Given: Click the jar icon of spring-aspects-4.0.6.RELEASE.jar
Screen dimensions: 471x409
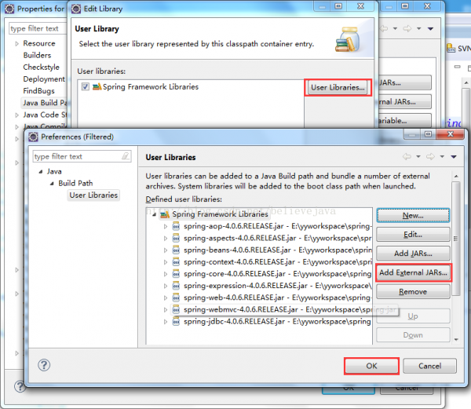Looking at the screenshot, I should [x=176, y=238].
